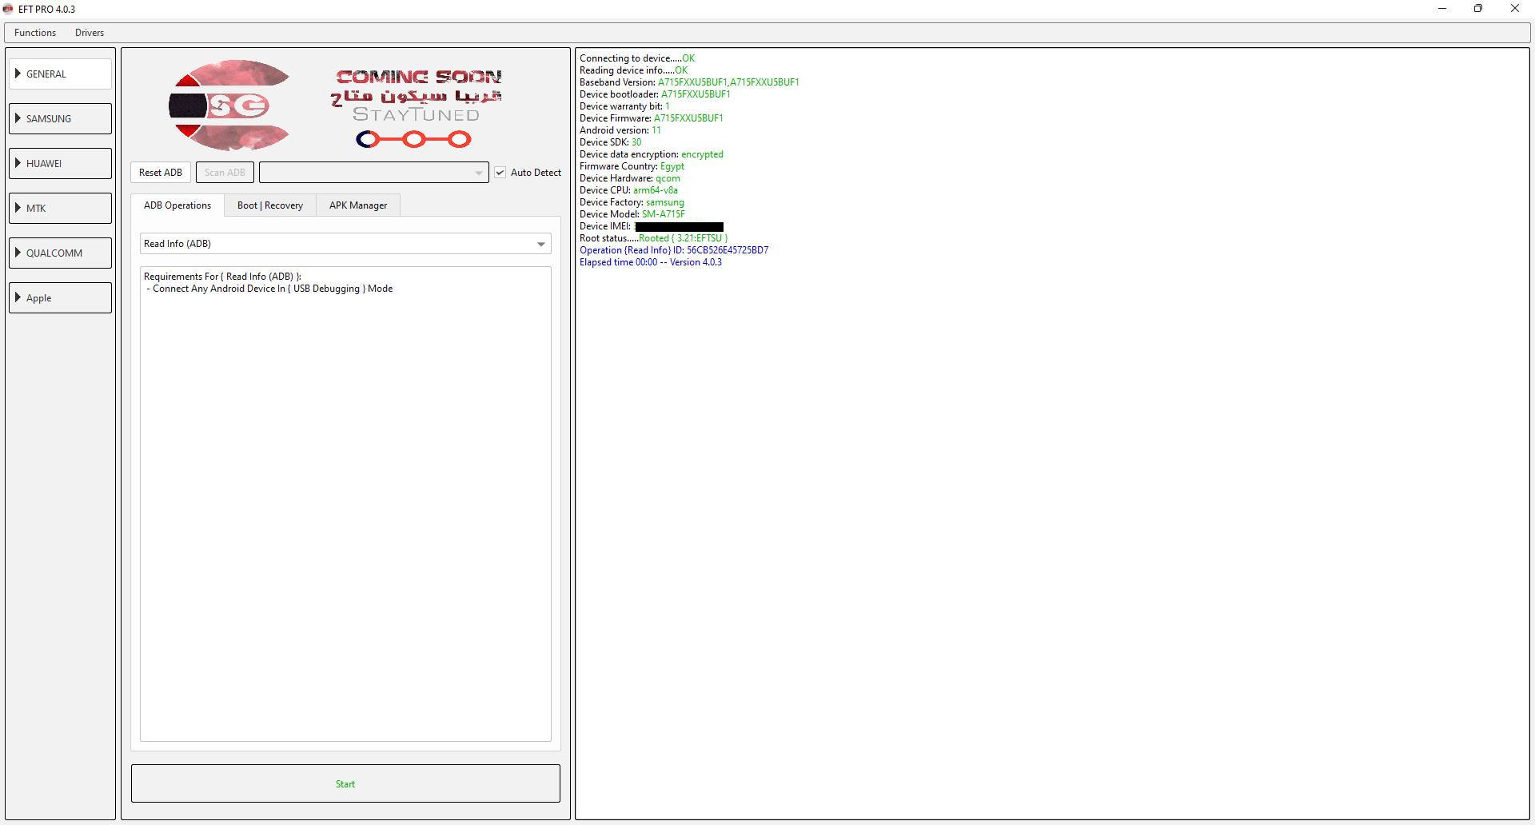Expand the QUALCOMM section arrow
Viewport: 1535px width, 825px height.
click(18, 253)
